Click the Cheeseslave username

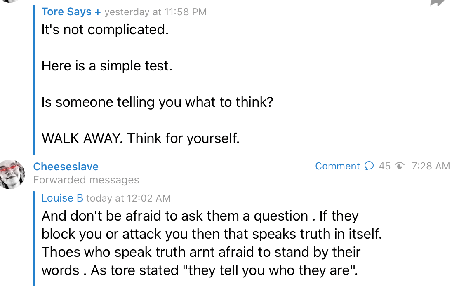(x=66, y=167)
